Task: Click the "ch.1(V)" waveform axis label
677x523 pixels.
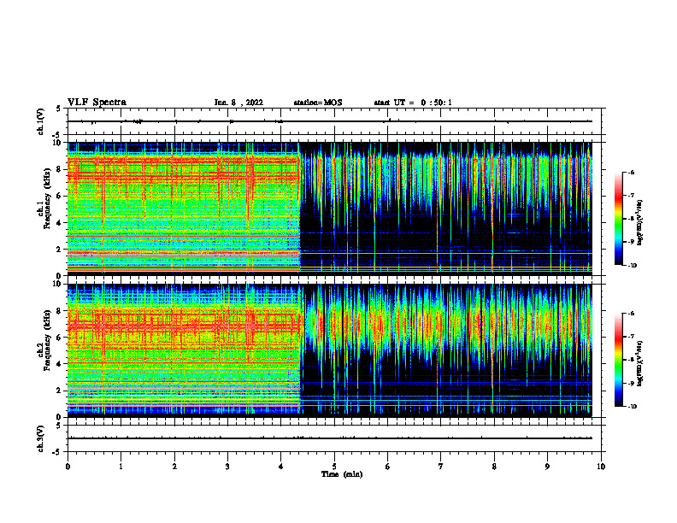Action: pyautogui.click(x=41, y=121)
